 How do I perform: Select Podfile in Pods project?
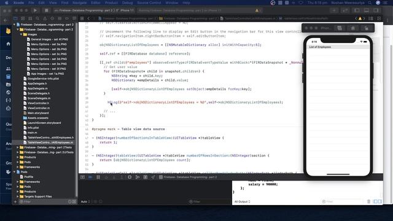[x=29, y=177]
